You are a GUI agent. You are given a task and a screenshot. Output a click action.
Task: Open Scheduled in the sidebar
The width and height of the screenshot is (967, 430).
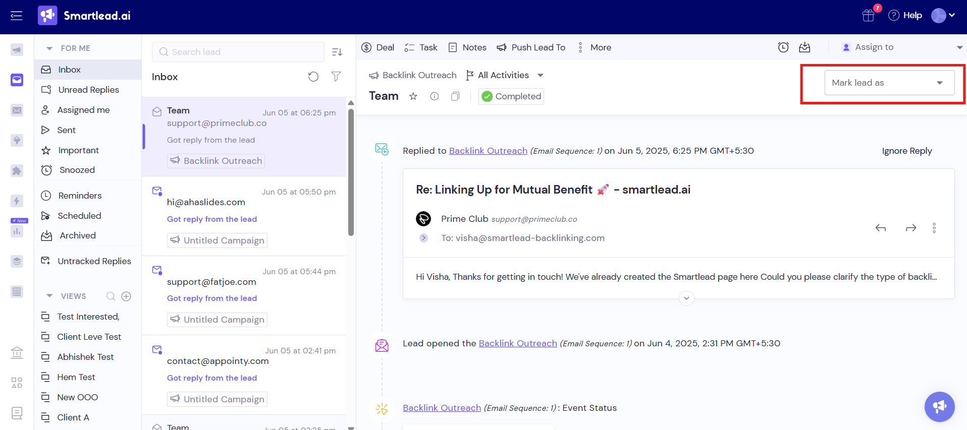(x=88, y=216)
